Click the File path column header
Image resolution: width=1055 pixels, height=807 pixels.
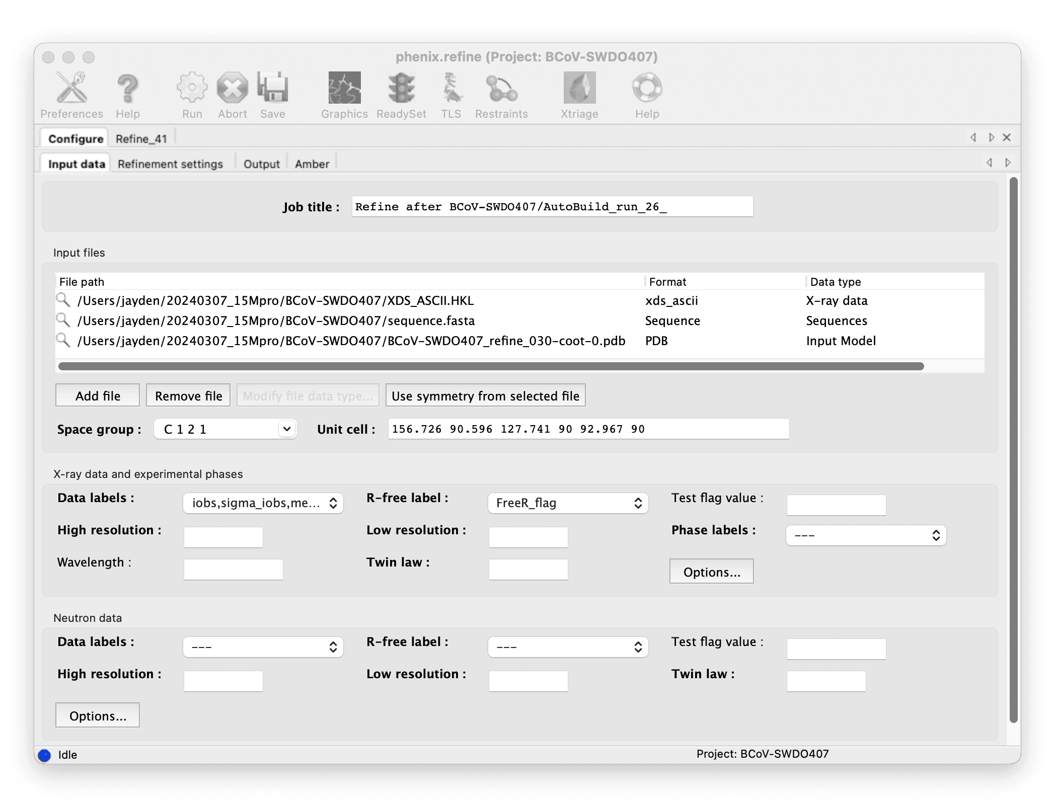click(x=350, y=282)
